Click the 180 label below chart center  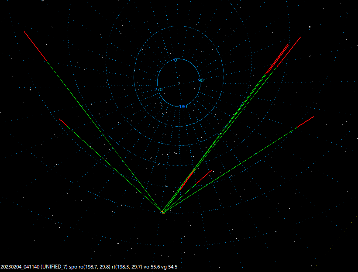click(182, 106)
